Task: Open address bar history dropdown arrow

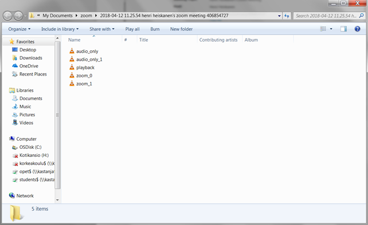Action: [x=279, y=16]
